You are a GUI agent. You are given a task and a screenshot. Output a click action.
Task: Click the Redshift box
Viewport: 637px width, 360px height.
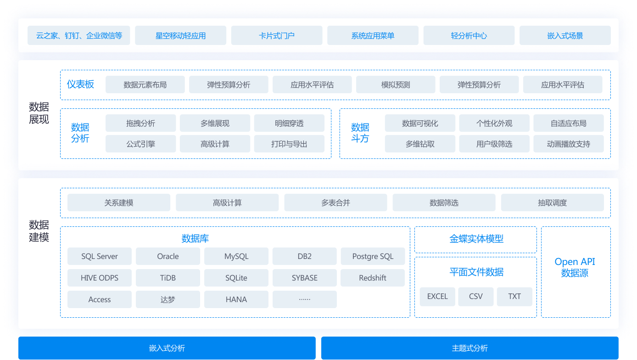click(373, 278)
